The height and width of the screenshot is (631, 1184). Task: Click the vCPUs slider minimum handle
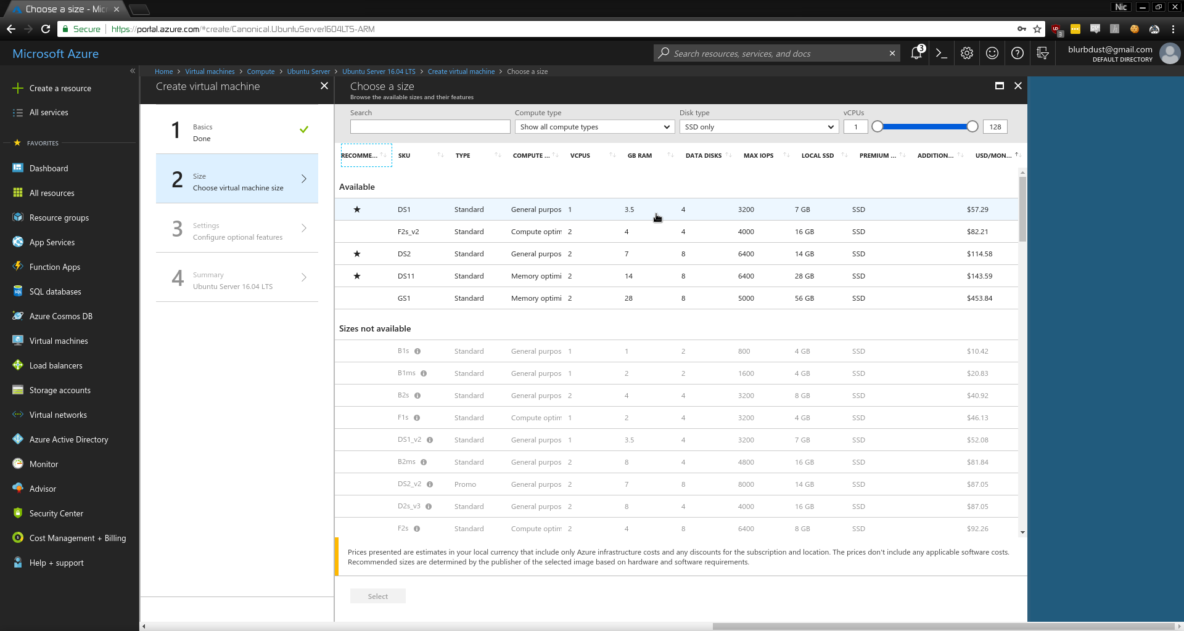pos(878,126)
